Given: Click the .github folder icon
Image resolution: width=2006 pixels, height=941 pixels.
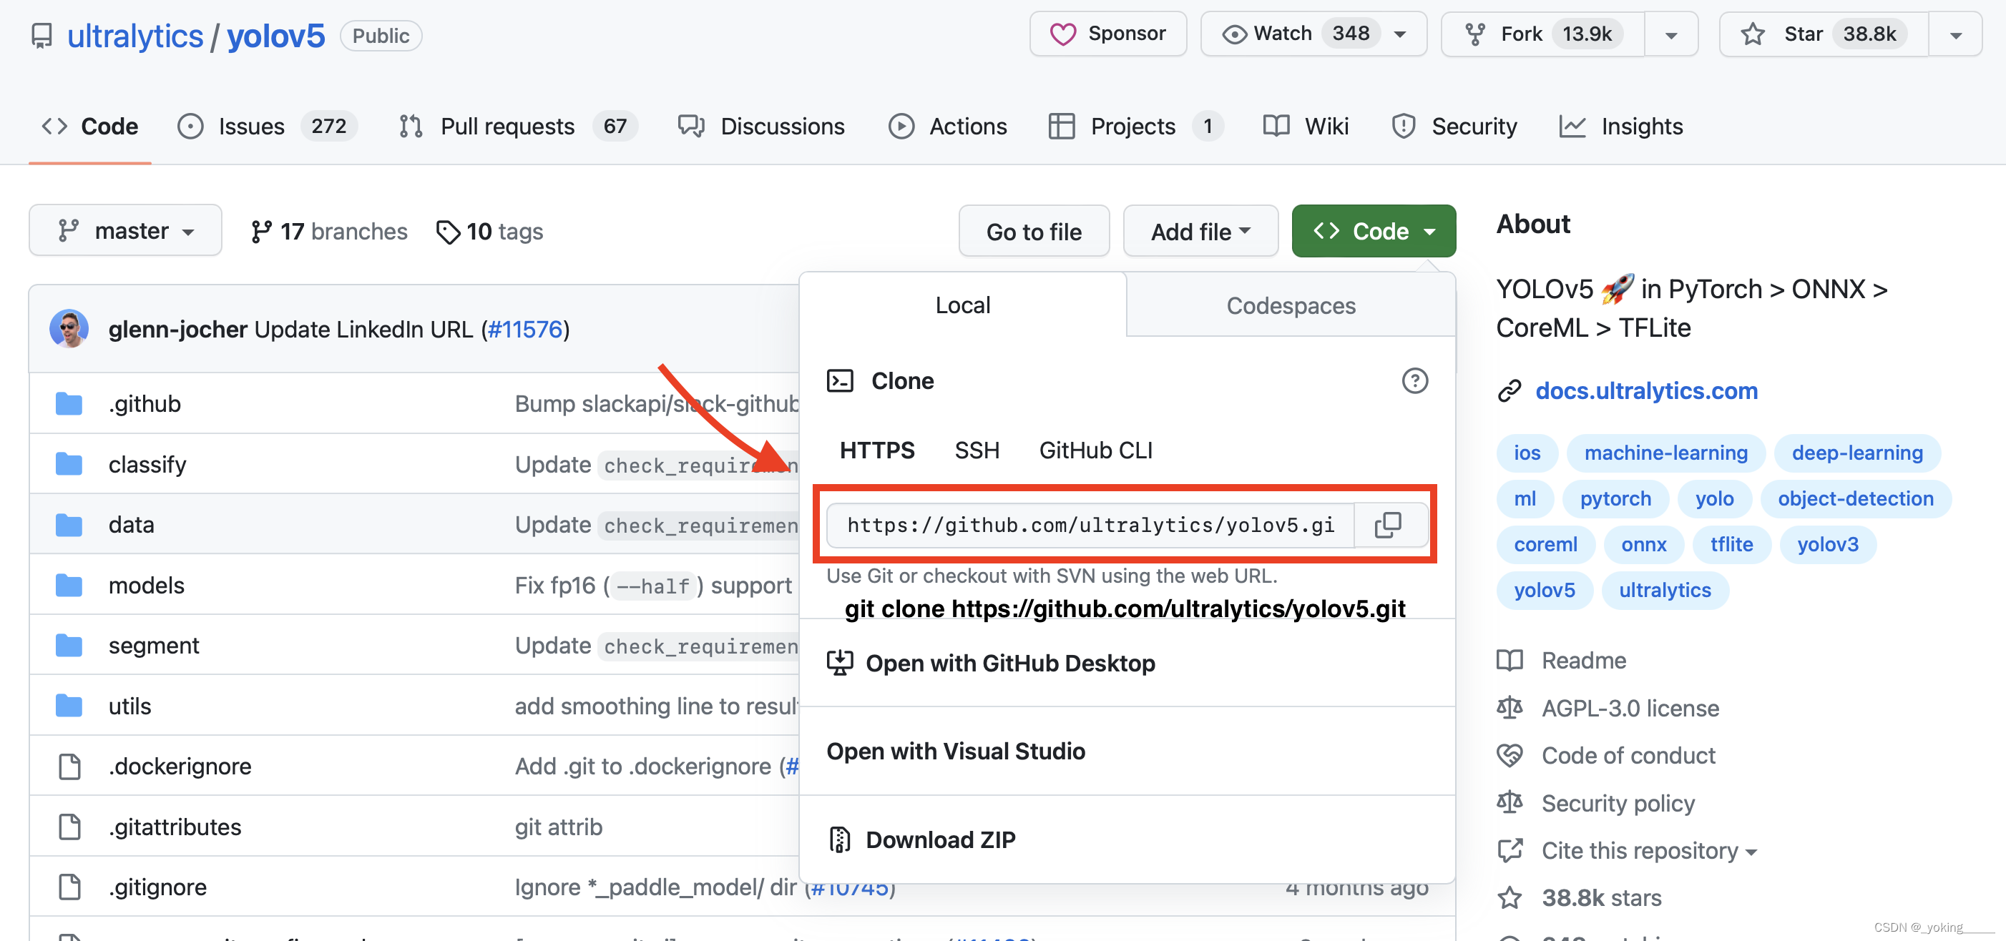Looking at the screenshot, I should (x=69, y=404).
